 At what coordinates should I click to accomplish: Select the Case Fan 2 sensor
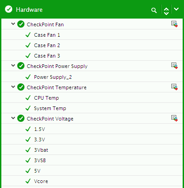pyautogui.click(x=92, y=45)
